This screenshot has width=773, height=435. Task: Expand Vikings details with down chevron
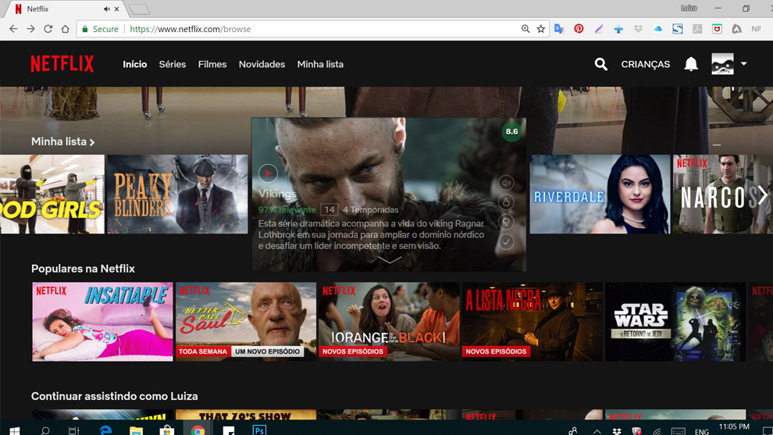tap(390, 260)
